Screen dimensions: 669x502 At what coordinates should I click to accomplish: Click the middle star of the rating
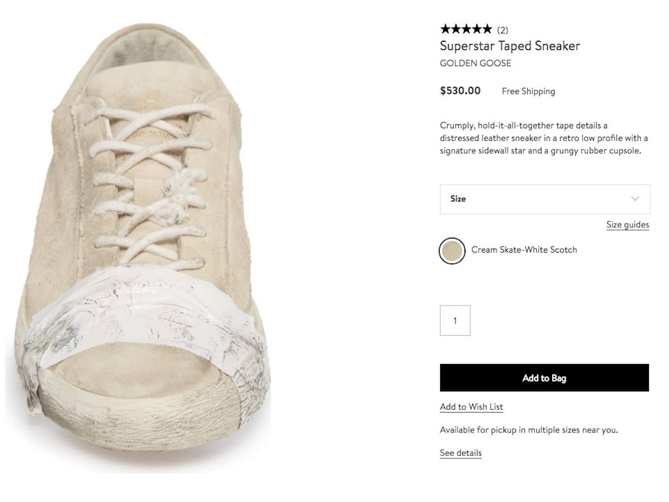click(x=466, y=29)
